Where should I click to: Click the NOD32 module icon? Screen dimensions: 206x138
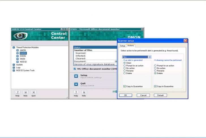tap(18, 62)
